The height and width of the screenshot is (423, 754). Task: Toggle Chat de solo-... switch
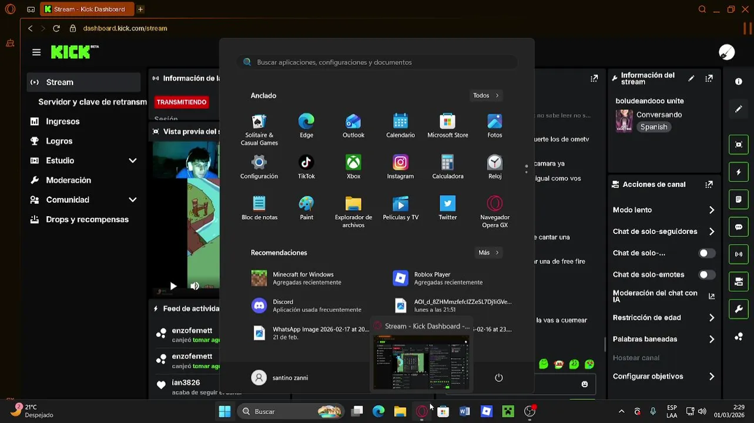(x=706, y=253)
